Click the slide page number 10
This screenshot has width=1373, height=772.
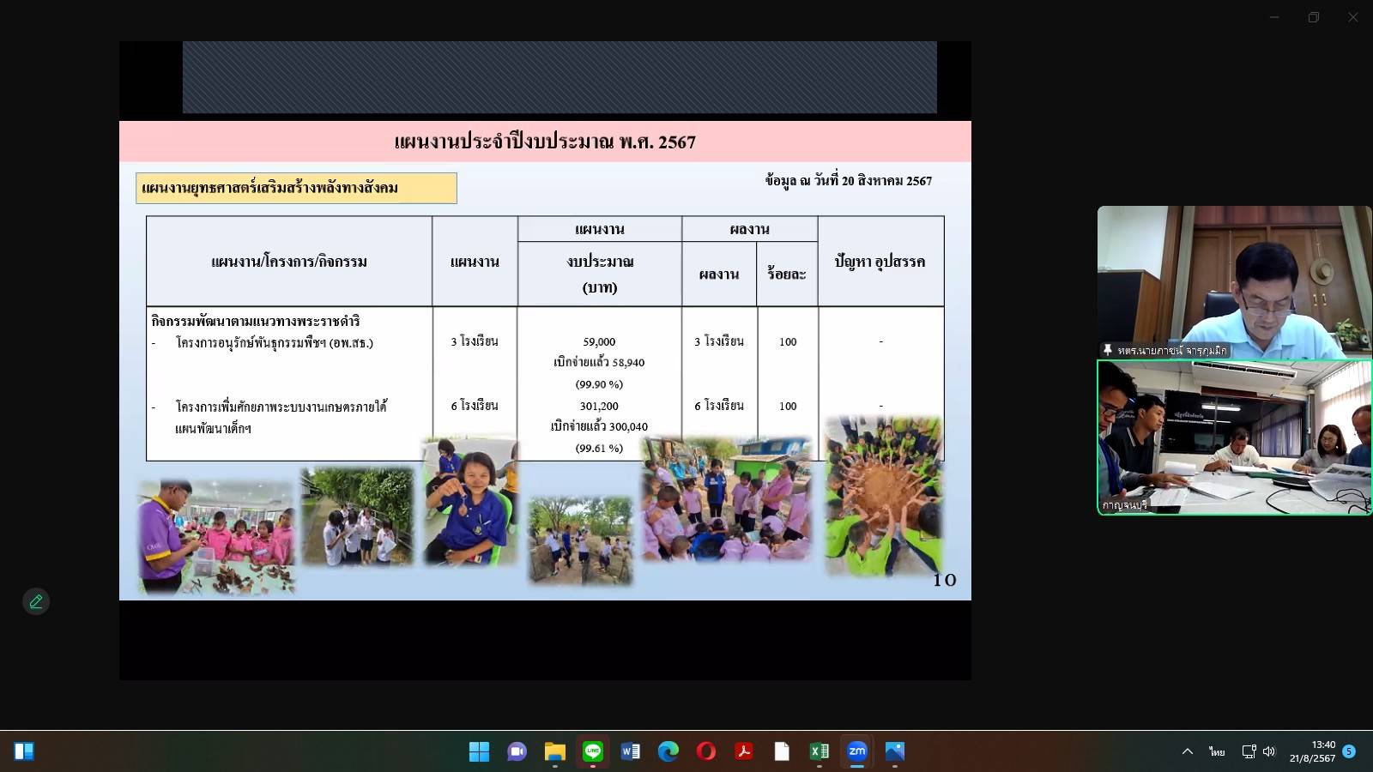944,581
